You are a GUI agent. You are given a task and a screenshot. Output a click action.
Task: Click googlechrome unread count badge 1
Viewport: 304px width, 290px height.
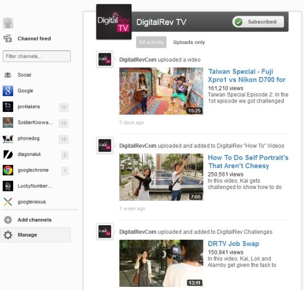(65, 171)
